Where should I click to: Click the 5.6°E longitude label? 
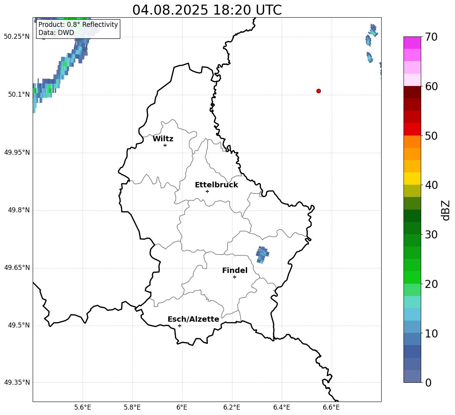(x=83, y=407)
